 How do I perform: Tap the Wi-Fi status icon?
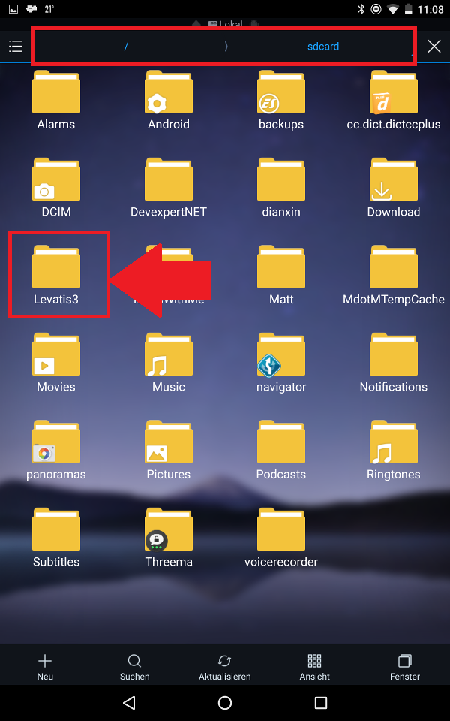[x=392, y=9]
